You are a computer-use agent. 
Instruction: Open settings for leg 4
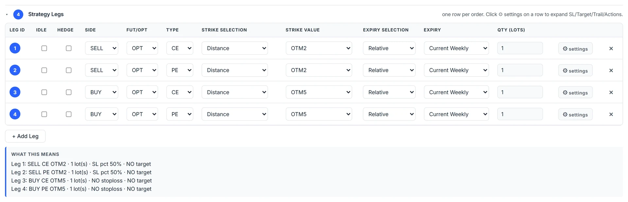tap(575, 114)
